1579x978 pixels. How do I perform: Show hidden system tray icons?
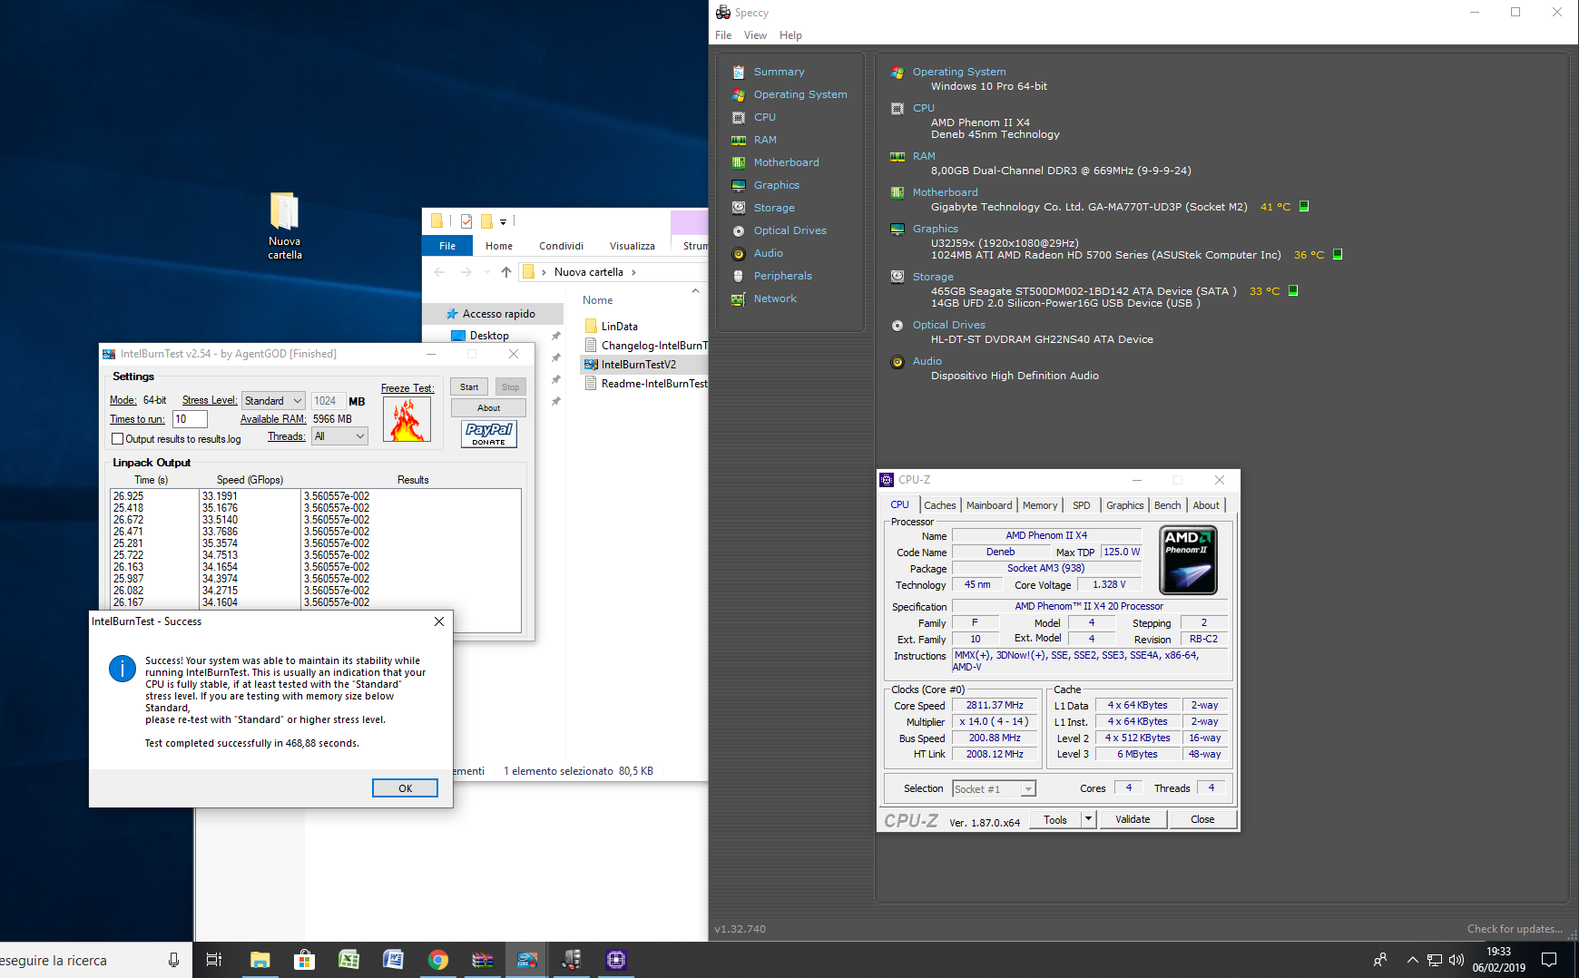click(x=1412, y=960)
